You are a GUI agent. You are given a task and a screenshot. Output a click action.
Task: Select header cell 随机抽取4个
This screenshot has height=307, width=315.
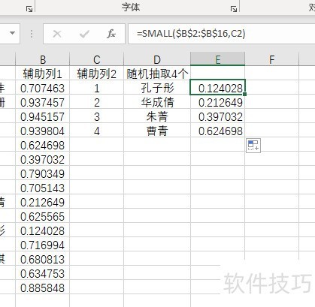coord(157,74)
